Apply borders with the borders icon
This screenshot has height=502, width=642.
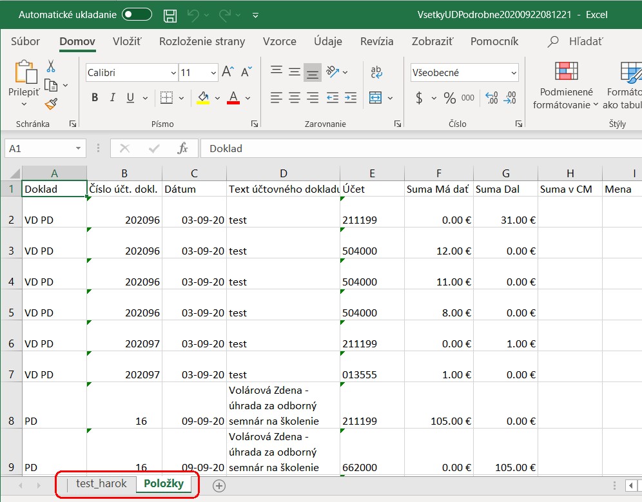click(166, 97)
